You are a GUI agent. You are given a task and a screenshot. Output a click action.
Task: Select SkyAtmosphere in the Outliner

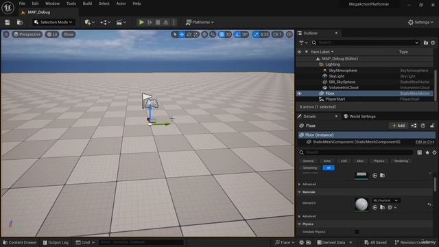coord(343,70)
